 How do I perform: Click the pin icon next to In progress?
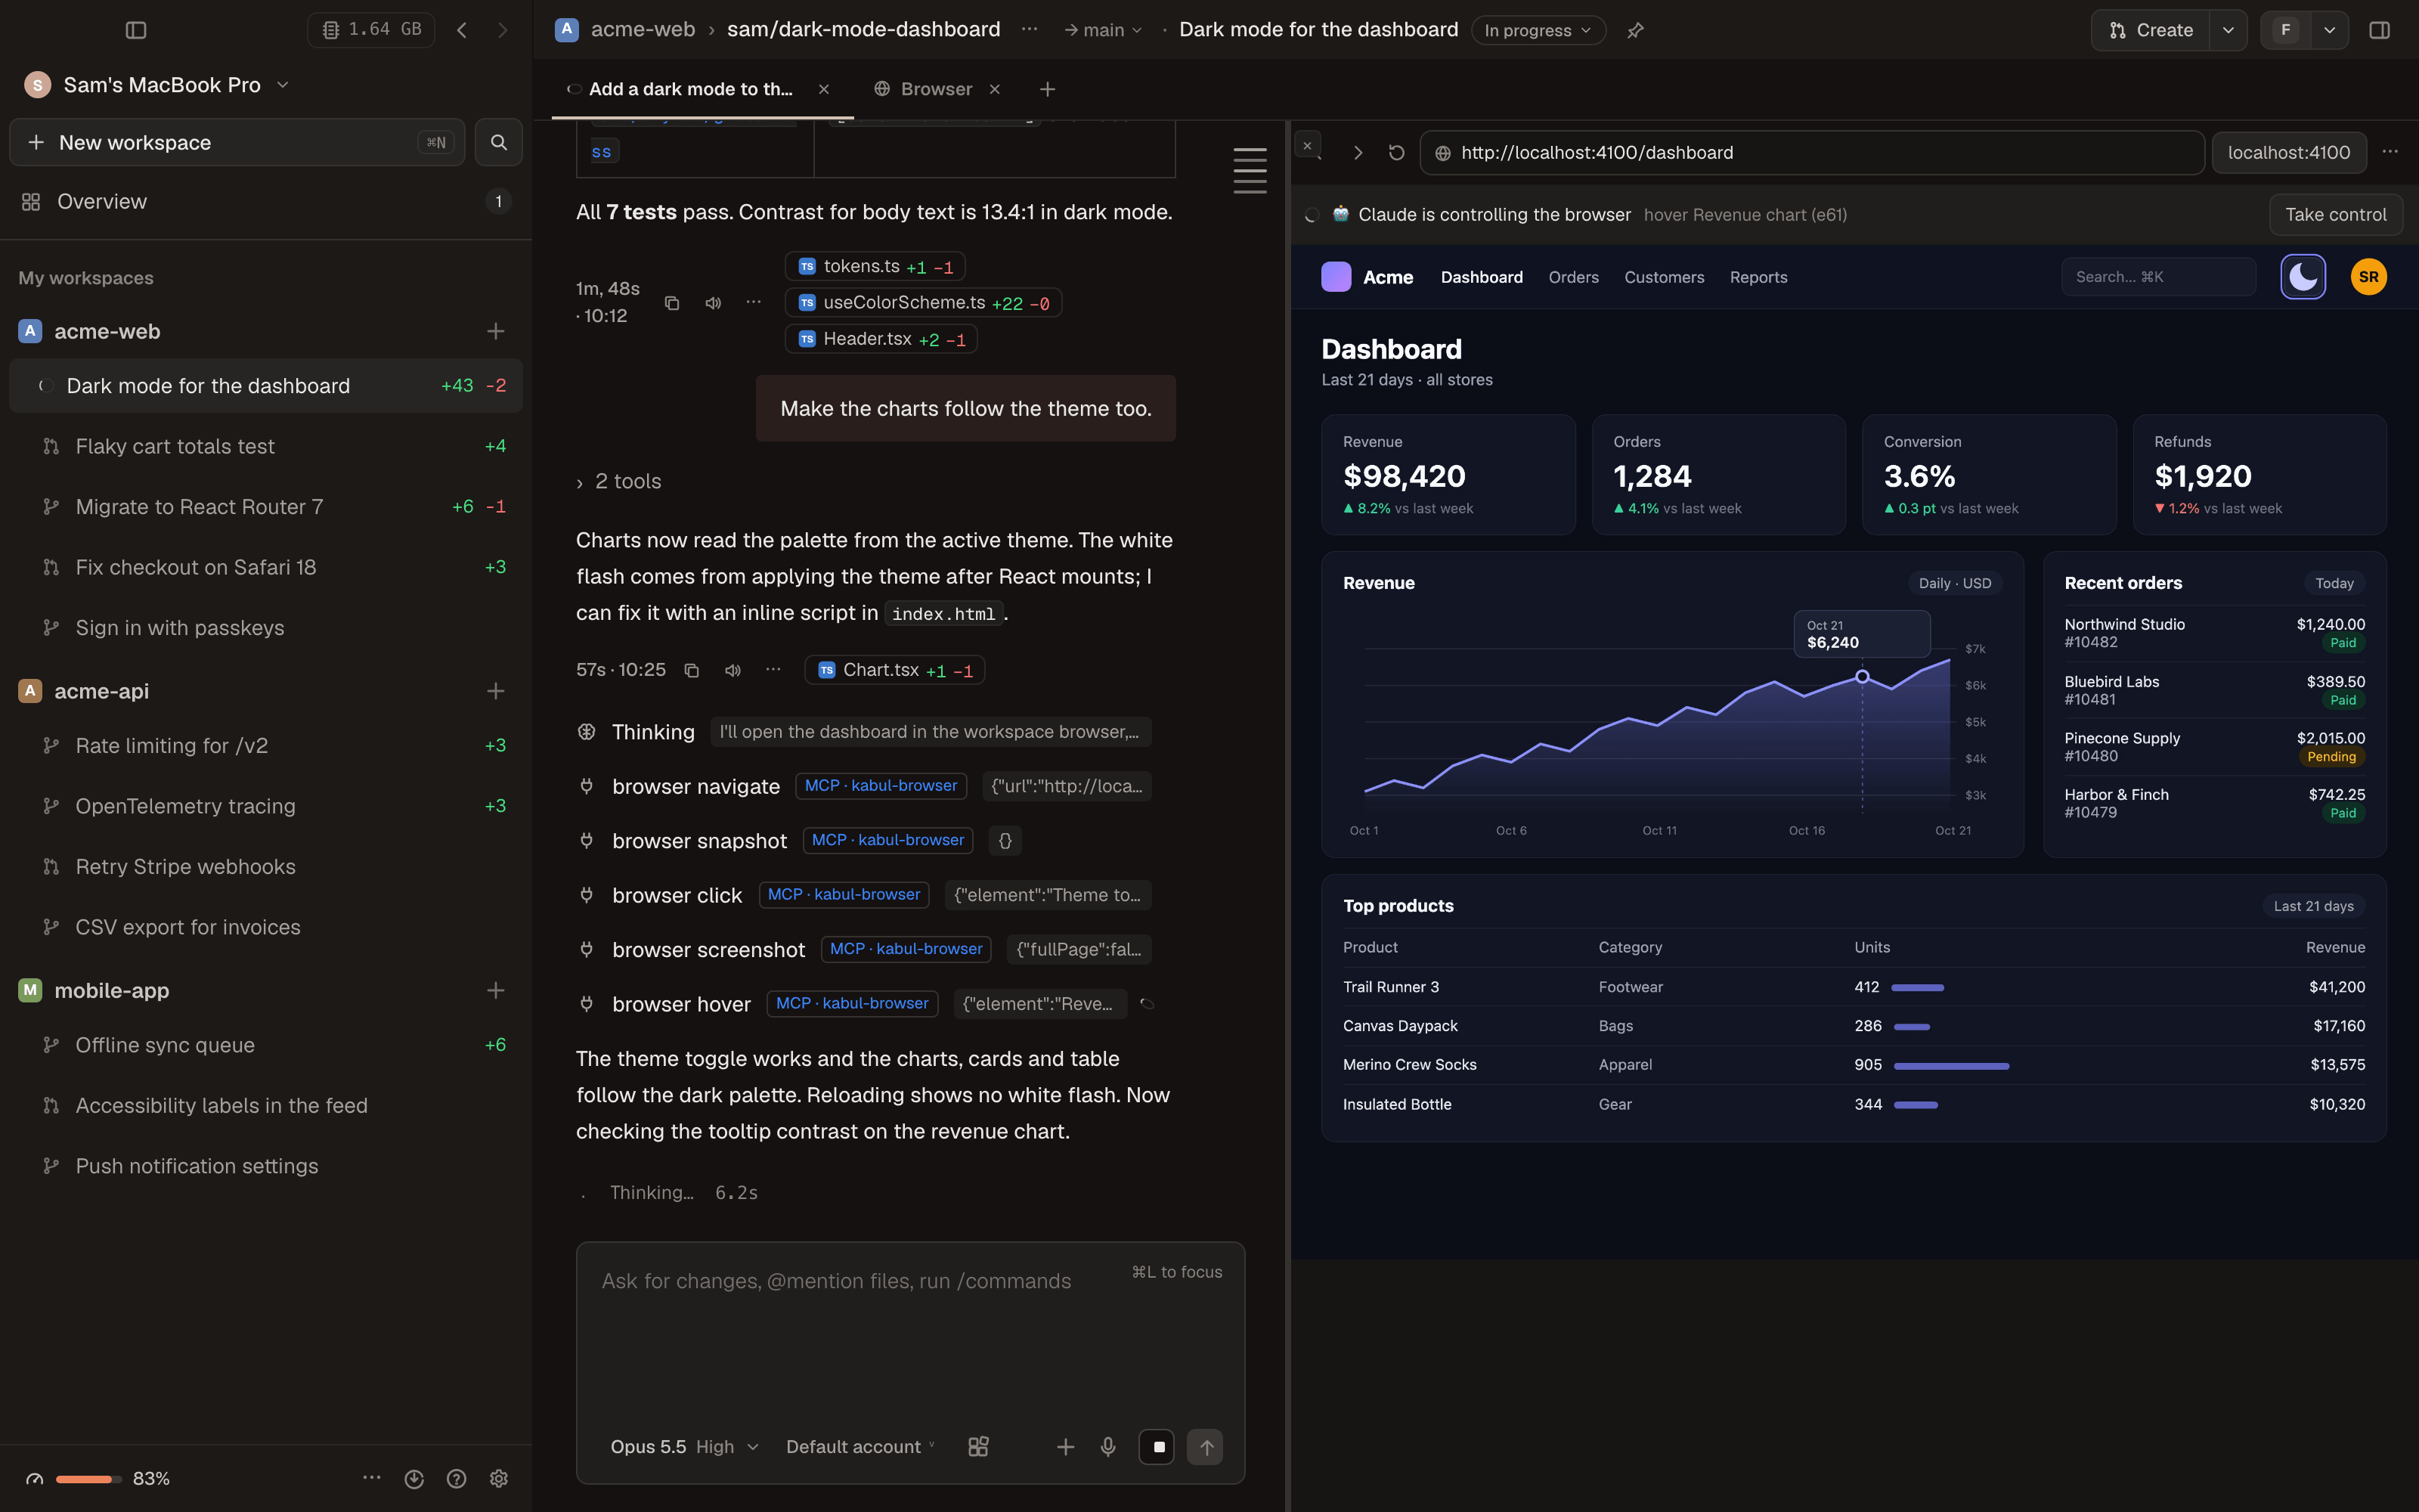tap(1635, 30)
